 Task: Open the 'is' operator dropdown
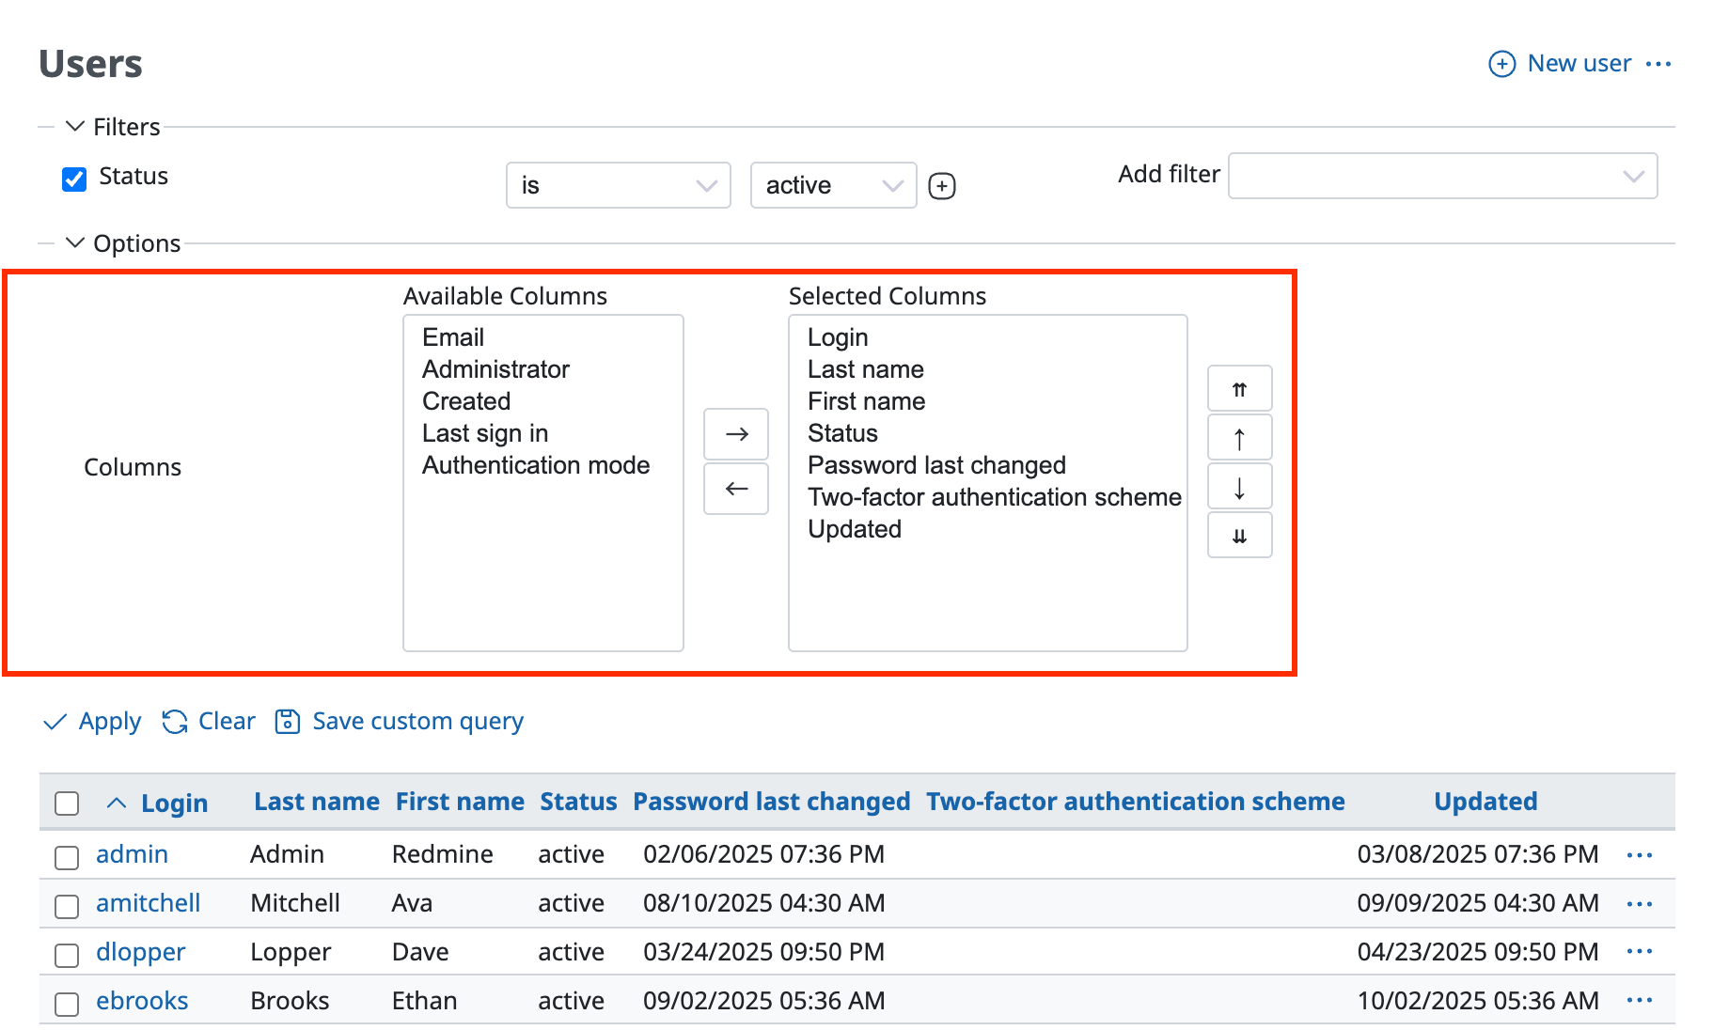(x=619, y=185)
